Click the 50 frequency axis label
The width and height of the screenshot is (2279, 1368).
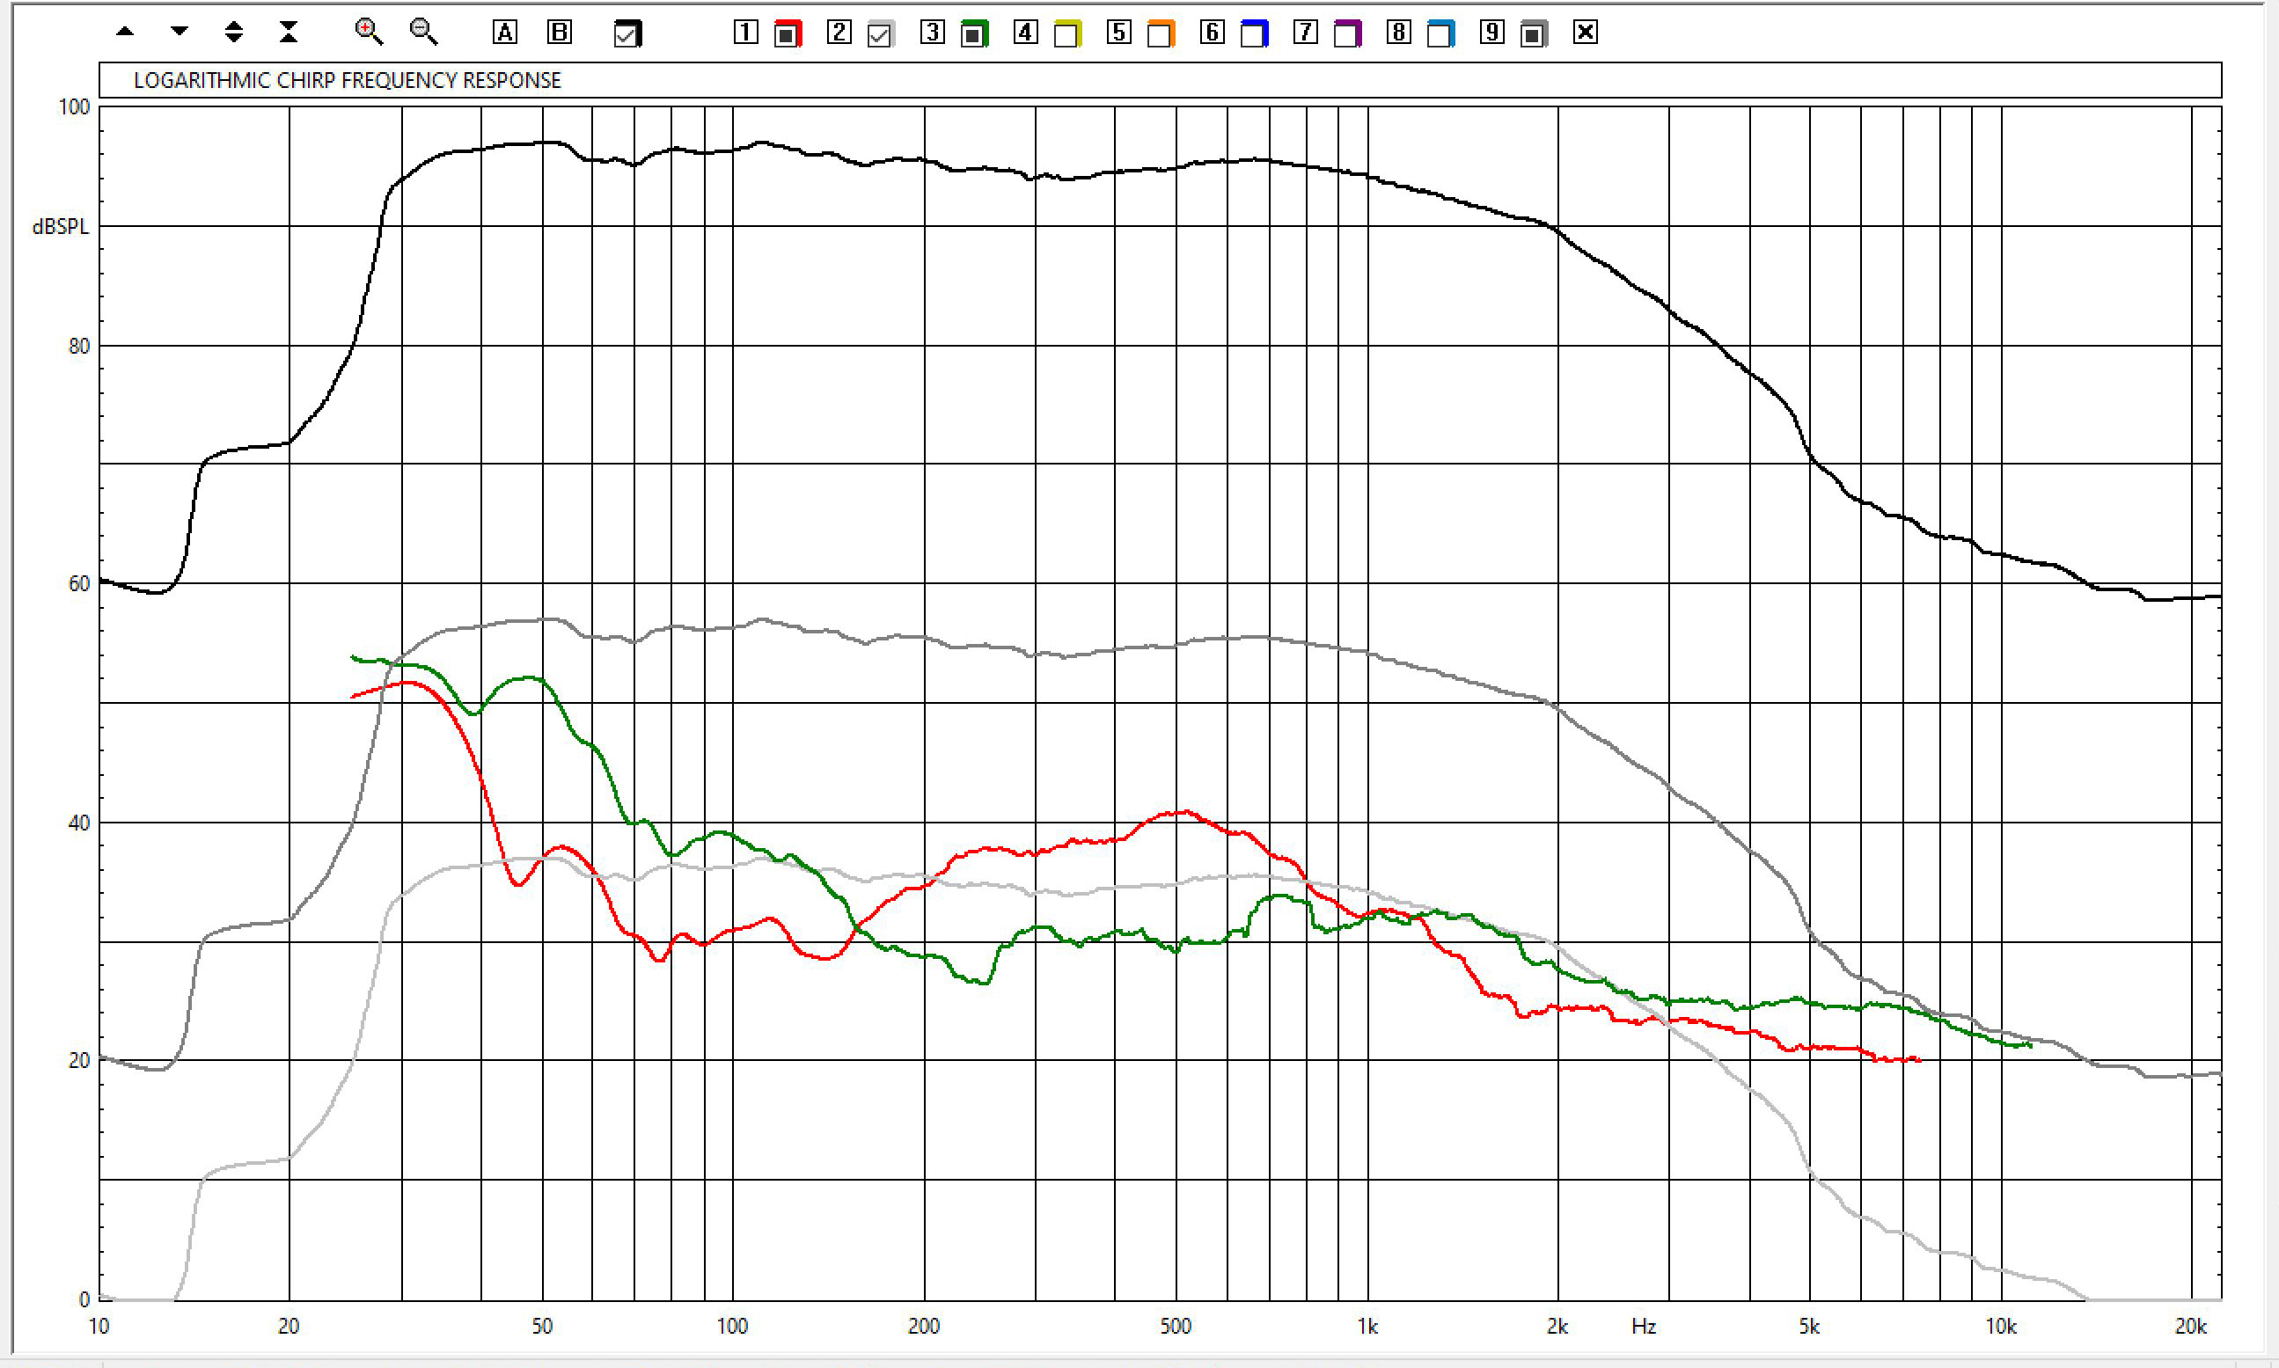click(542, 1327)
